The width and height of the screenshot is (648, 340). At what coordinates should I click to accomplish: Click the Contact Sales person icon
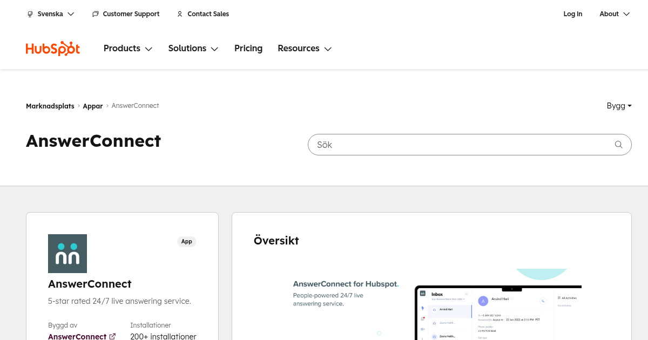tap(180, 14)
